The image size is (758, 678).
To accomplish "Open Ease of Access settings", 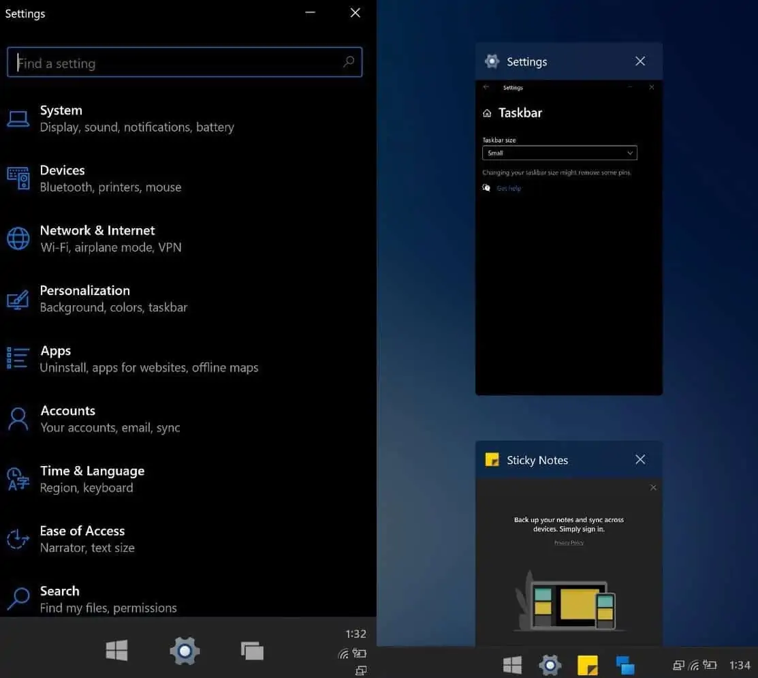I will coord(86,538).
